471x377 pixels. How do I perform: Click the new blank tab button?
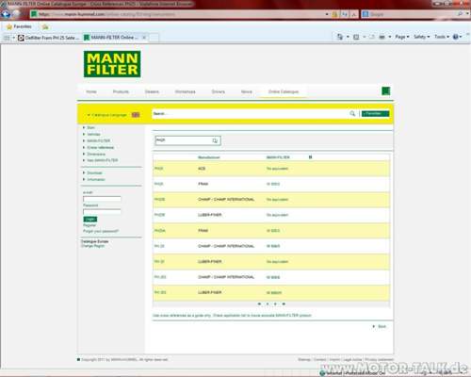tap(154, 38)
